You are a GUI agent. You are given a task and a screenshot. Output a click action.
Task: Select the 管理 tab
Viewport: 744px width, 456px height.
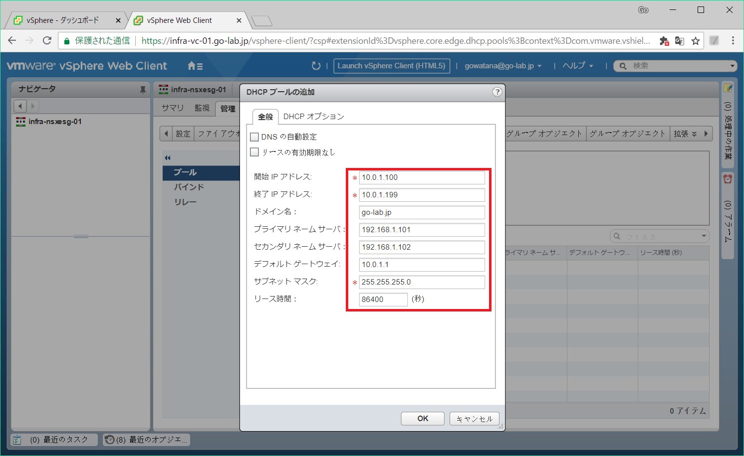tap(228, 109)
